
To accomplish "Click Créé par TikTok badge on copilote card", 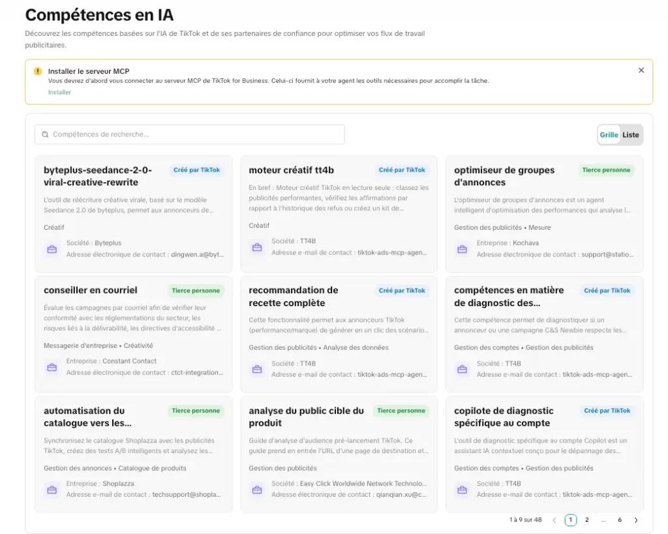I will [607, 411].
